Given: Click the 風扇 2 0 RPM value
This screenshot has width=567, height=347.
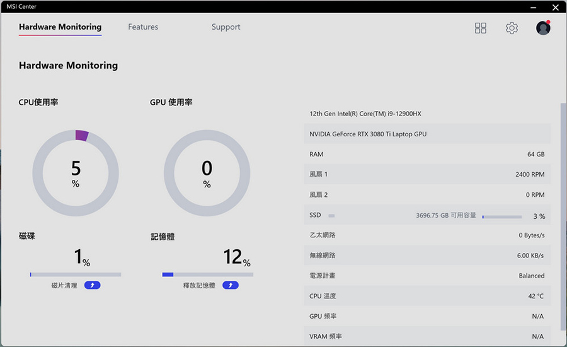Looking at the screenshot, I should (x=535, y=195).
